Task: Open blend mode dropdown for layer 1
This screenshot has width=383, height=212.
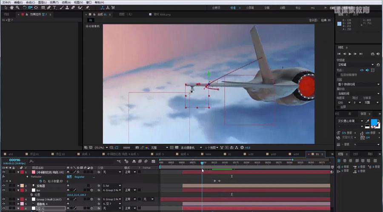Action: click(x=130, y=172)
